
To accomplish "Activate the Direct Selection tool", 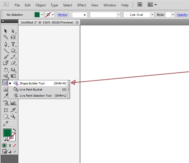I will (13, 31).
